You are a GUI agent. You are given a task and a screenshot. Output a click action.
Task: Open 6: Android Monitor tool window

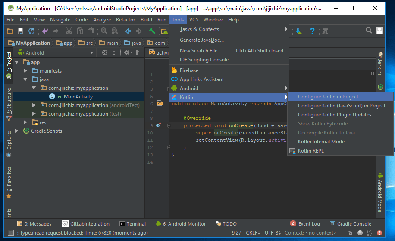[x=181, y=224]
